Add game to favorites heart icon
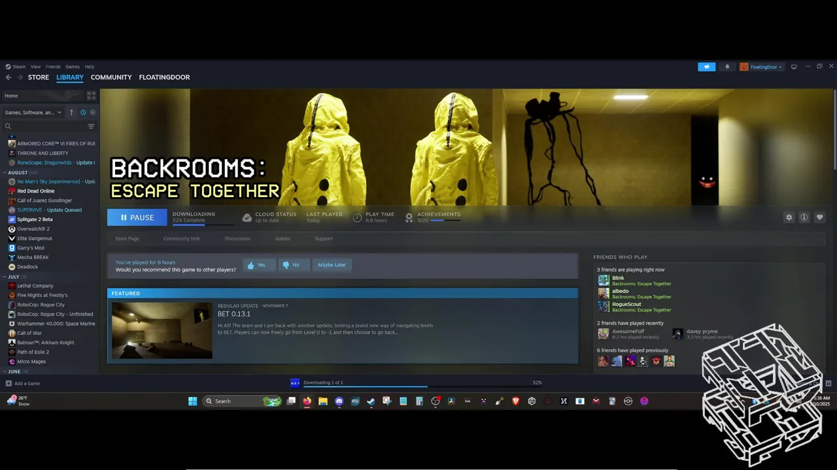Viewport: 837px width, 470px height. point(819,217)
